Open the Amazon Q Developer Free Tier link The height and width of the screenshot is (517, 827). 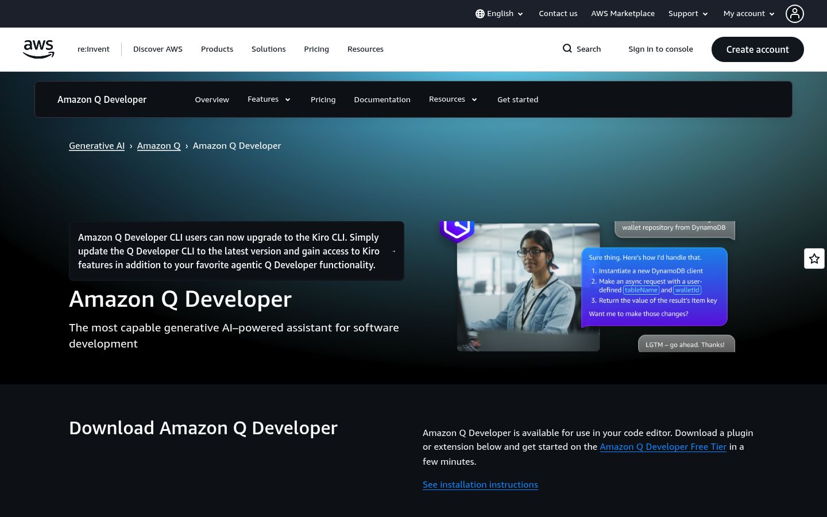(663, 447)
